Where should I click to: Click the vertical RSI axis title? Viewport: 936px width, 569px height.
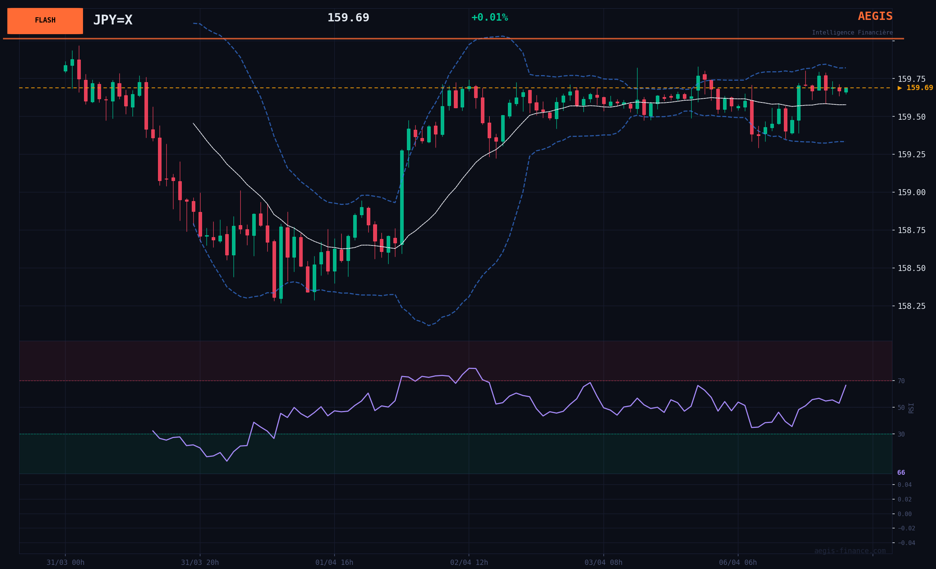(911, 408)
